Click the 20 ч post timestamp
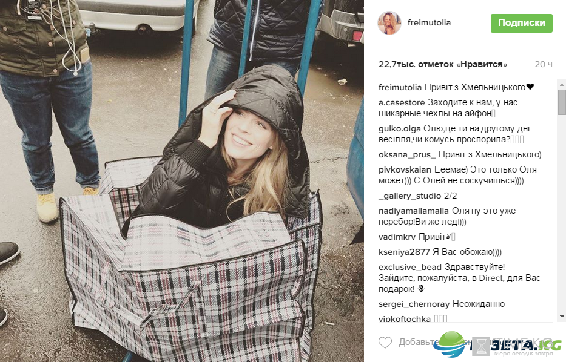The height and width of the screenshot is (362, 566). [544, 65]
